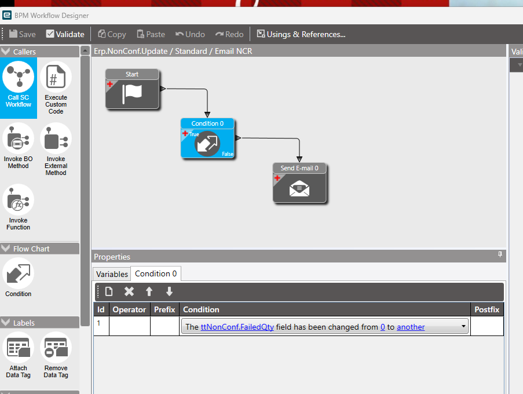Open the Condition row dropdown arrow

point(463,326)
